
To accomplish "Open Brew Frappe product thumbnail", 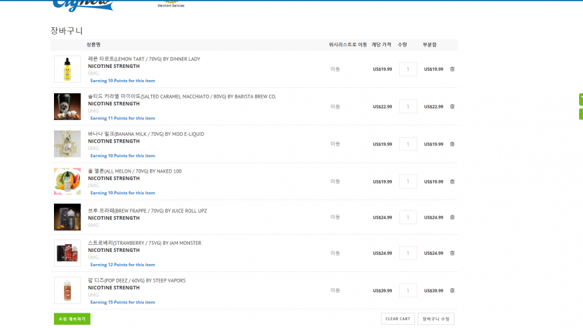I will pos(67,217).
